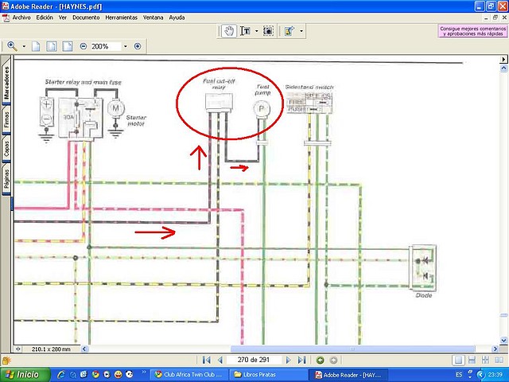Click green Previous View button
This screenshot has width=509, height=382.
coord(320,360)
